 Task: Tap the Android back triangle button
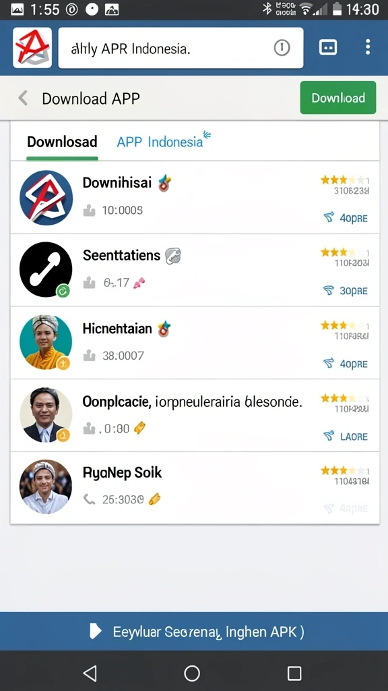(x=90, y=673)
